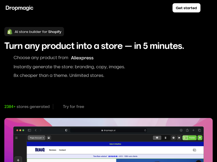Screen dimensions: 217x162
Task: Click the plus add button in sidebar
Action: [x=18, y=160]
